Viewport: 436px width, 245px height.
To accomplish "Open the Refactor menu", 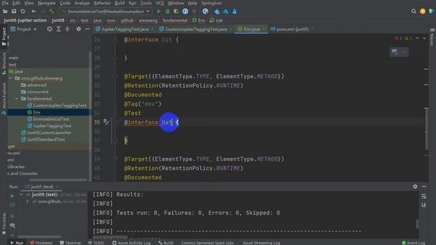I will tap(102, 3).
